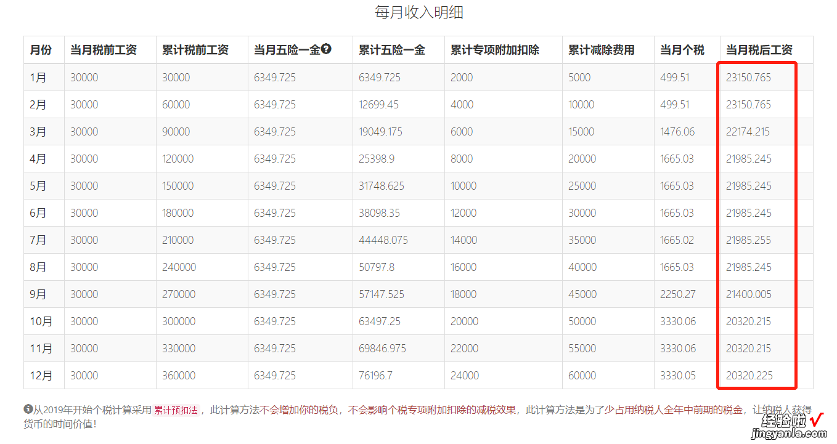Click cumulative insurance value 69846.975
Viewport: 837px width, 444px height.
pyautogui.click(x=382, y=349)
